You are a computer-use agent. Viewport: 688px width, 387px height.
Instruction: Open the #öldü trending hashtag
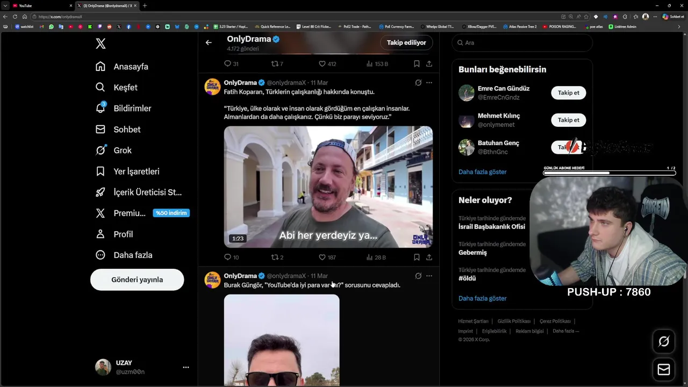(467, 278)
